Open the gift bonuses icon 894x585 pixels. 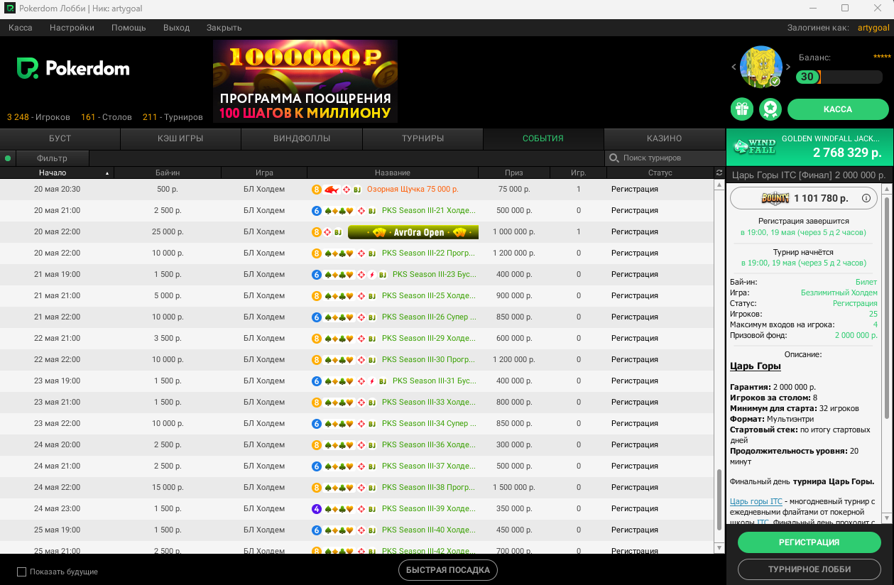coord(742,109)
